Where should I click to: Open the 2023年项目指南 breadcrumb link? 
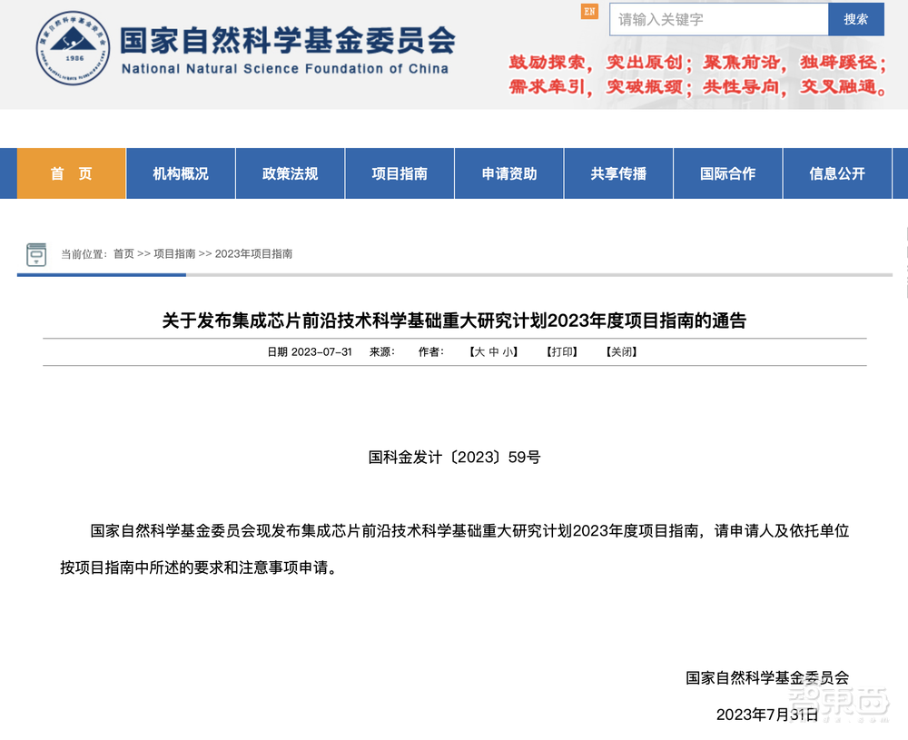click(254, 254)
